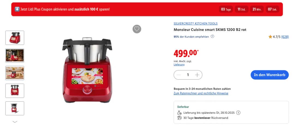Open the Lieferung shipping cost link

pyautogui.click(x=179, y=65)
